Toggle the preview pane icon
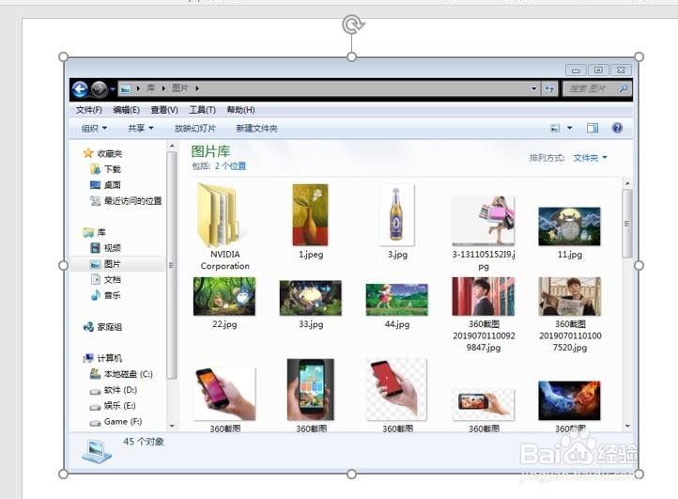678x499 pixels. tap(593, 128)
